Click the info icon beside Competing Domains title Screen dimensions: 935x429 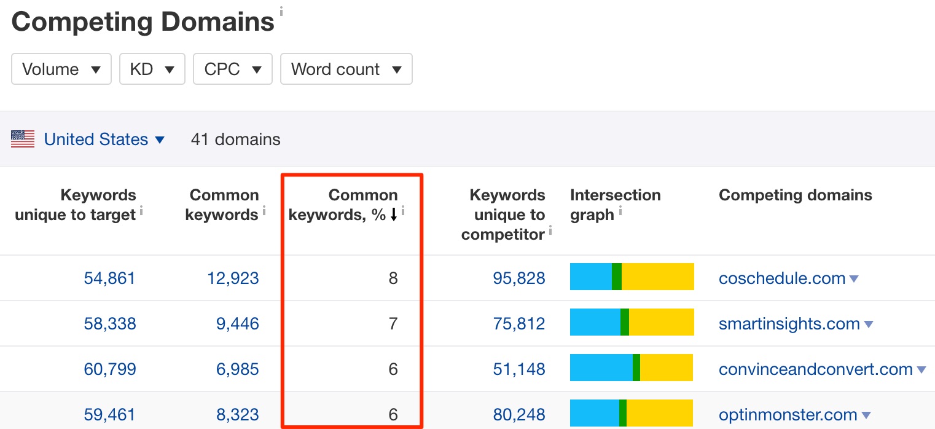pos(281,10)
